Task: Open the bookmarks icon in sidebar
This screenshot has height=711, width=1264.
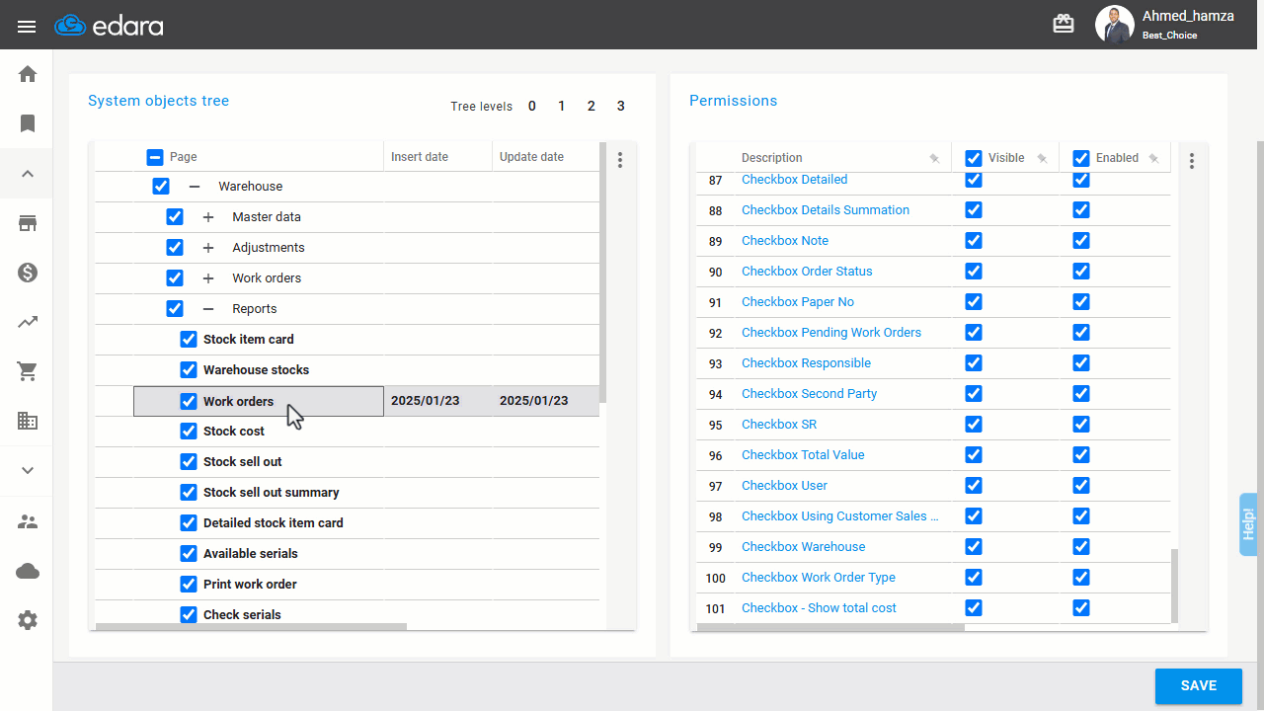Action: 28,123
